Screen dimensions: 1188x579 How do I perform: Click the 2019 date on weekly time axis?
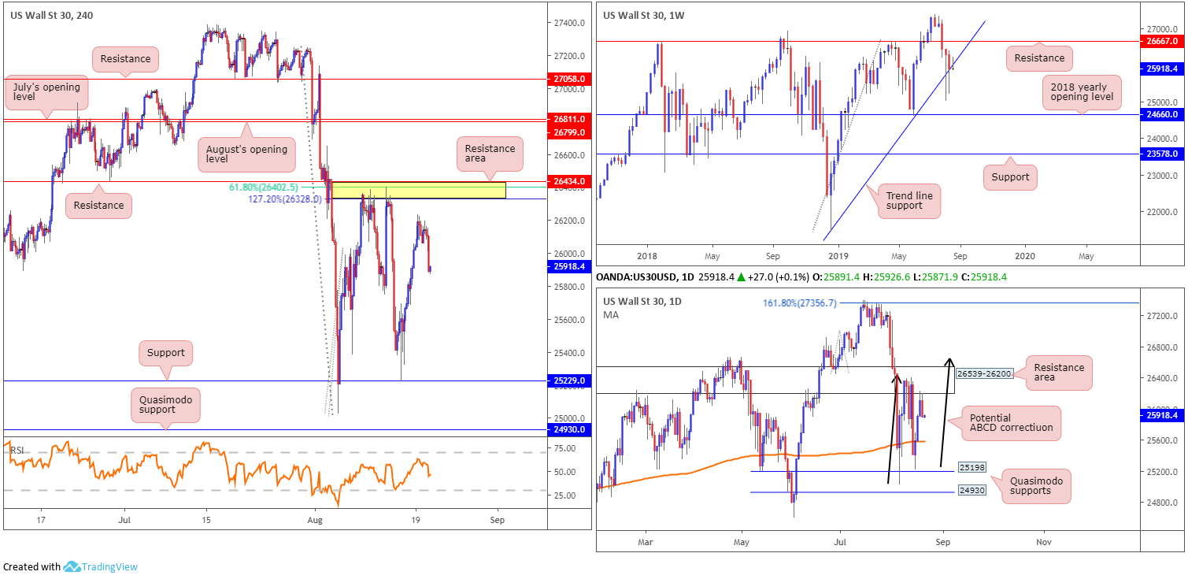click(839, 256)
